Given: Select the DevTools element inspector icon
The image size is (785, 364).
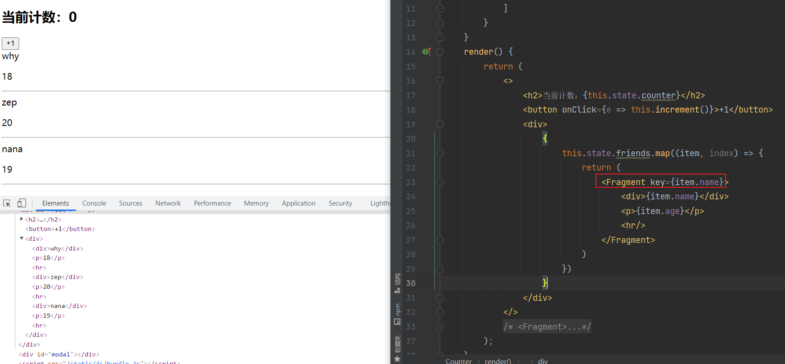Looking at the screenshot, I should pyautogui.click(x=7, y=203).
